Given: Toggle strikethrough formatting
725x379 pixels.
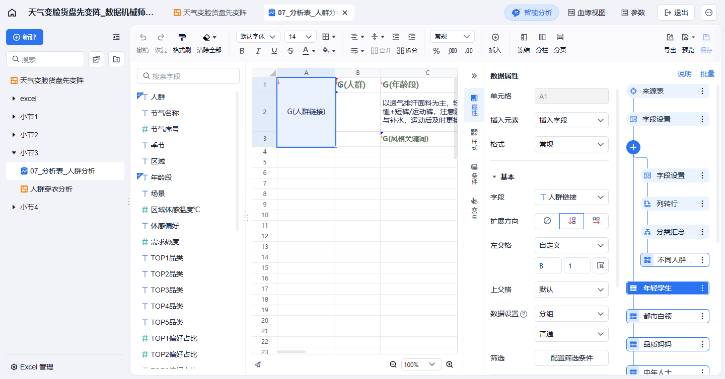Looking at the screenshot, I should pos(291,51).
